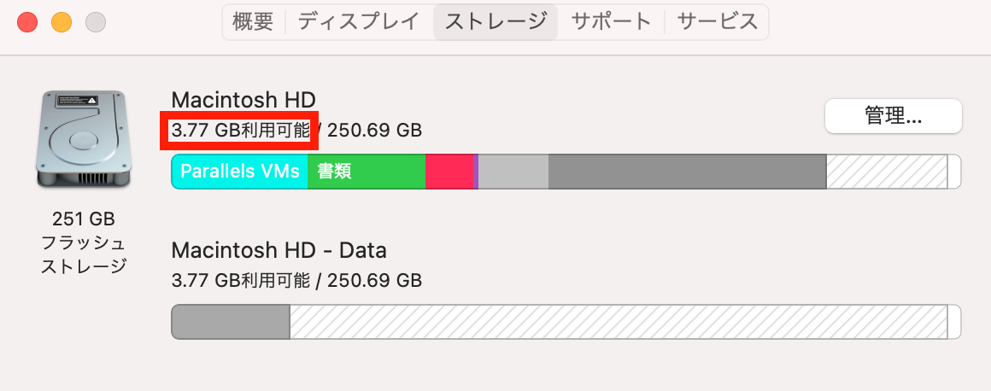Open the サポート tab
Screen dimensions: 991x391
[x=611, y=22]
